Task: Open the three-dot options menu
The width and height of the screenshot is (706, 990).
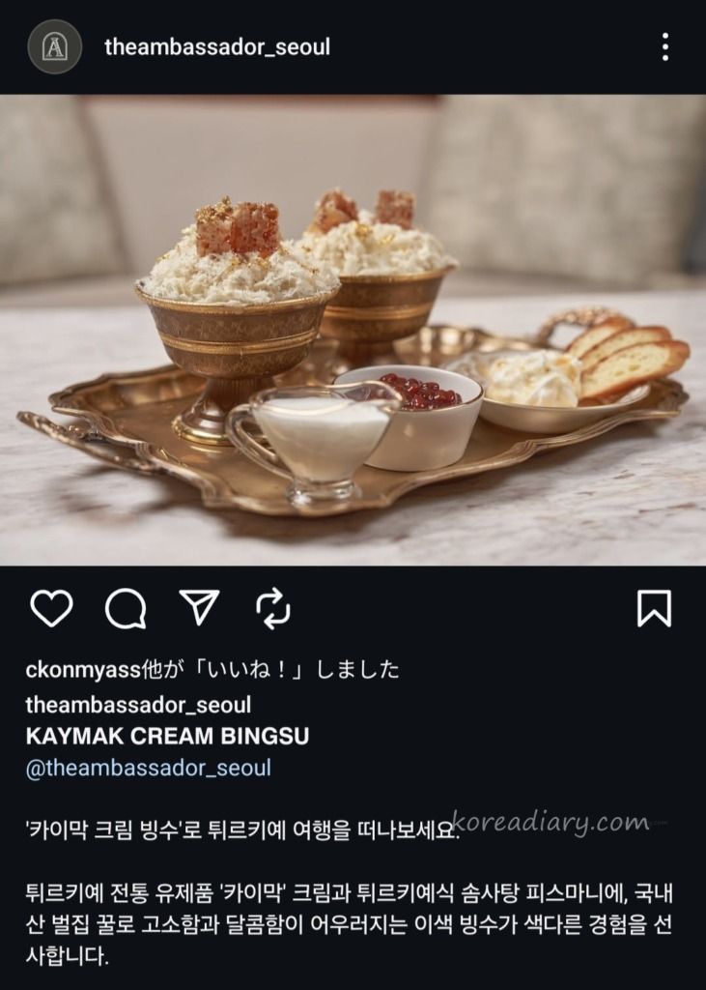Action: (665, 46)
